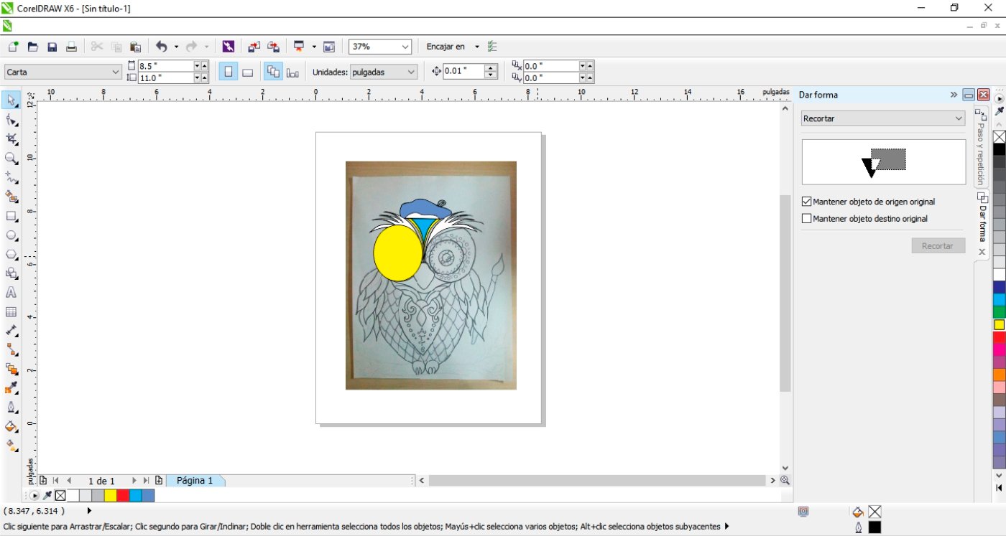Select the Table tool

[x=11, y=312]
